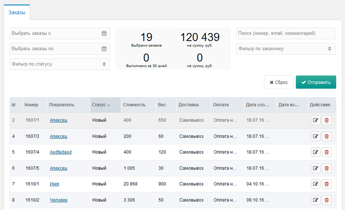Click the 'Сброс' reset button
This screenshot has width=345, height=210.
[x=279, y=82]
